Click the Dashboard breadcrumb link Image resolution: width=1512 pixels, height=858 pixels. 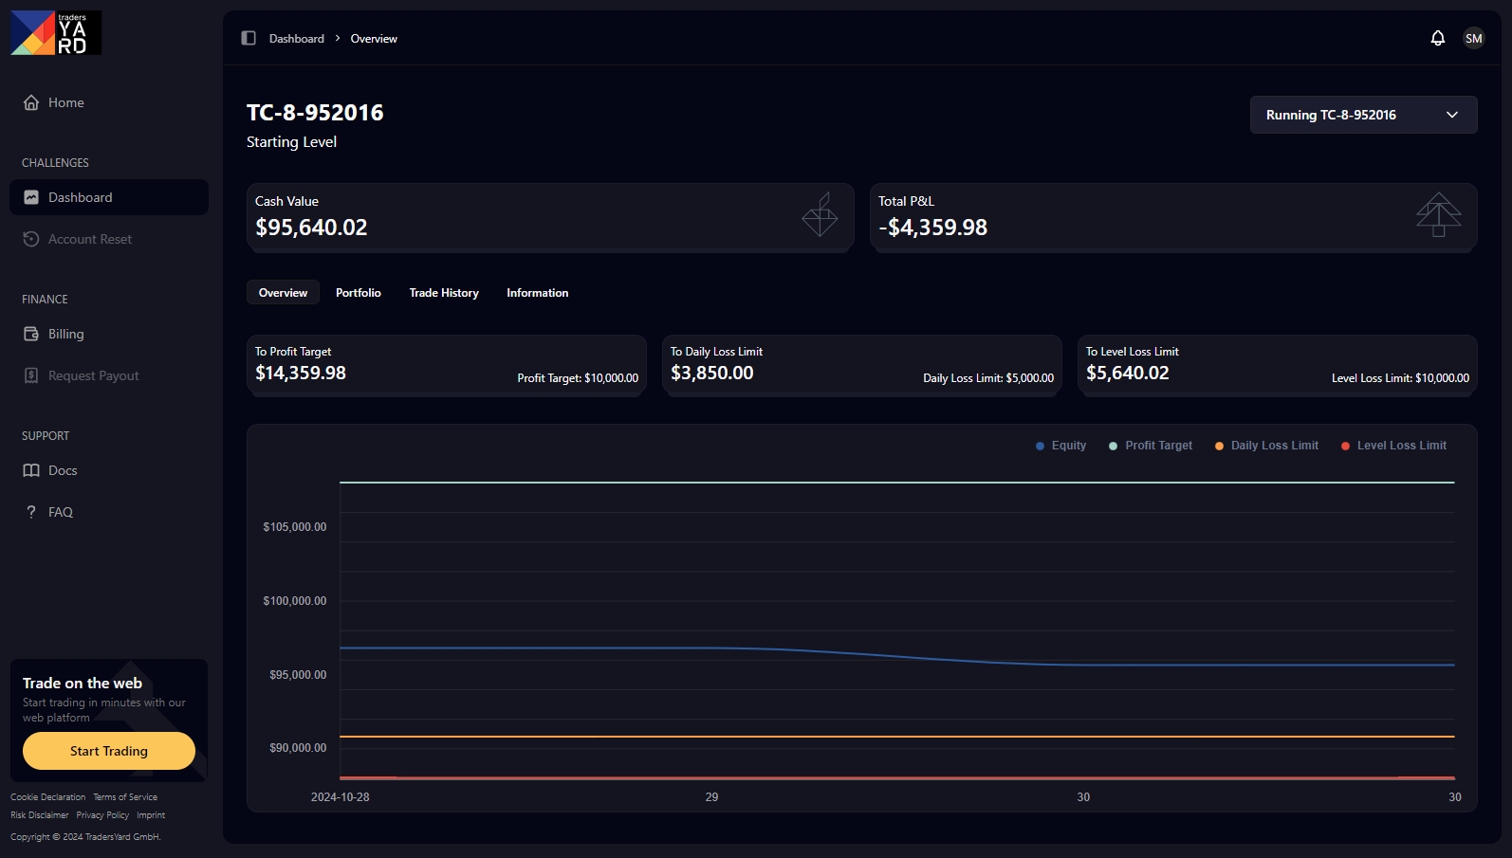296,39
